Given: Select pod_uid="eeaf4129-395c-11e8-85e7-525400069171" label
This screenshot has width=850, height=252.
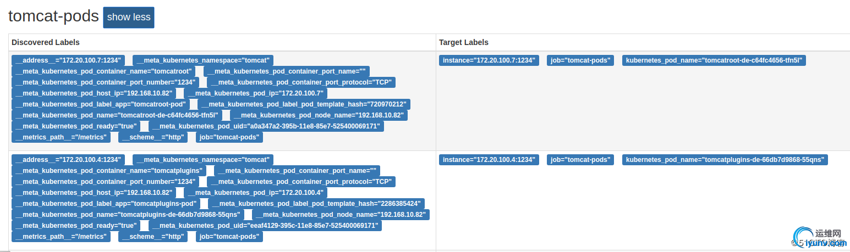Looking at the screenshot, I should pyautogui.click(x=265, y=226).
